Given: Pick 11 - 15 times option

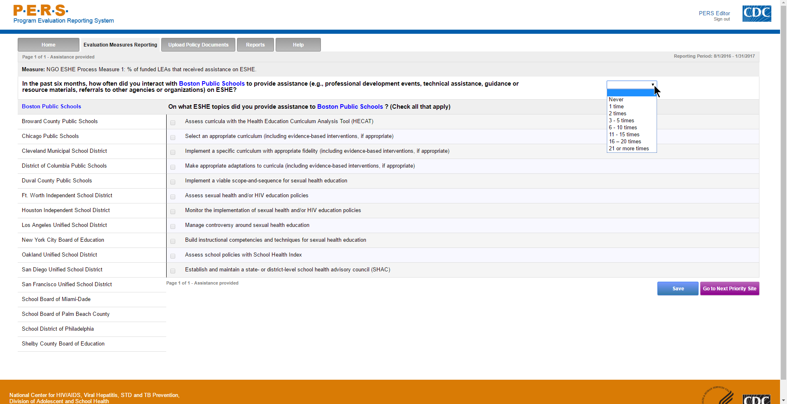Looking at the screenshot, I should click(x=631, y=135).
